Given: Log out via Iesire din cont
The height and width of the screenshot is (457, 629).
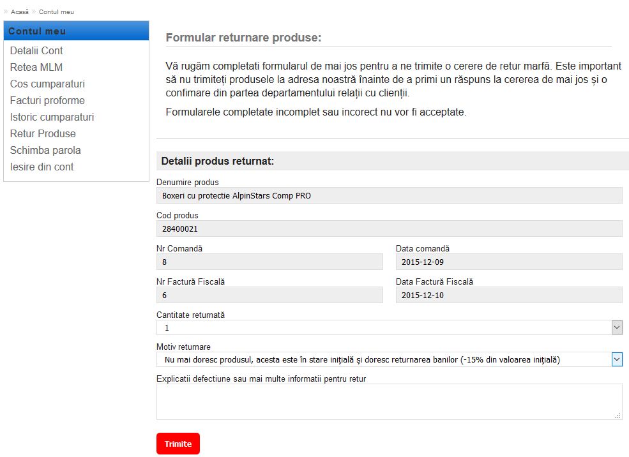Looking at the screenshot, I should click(x=42, y=167).
